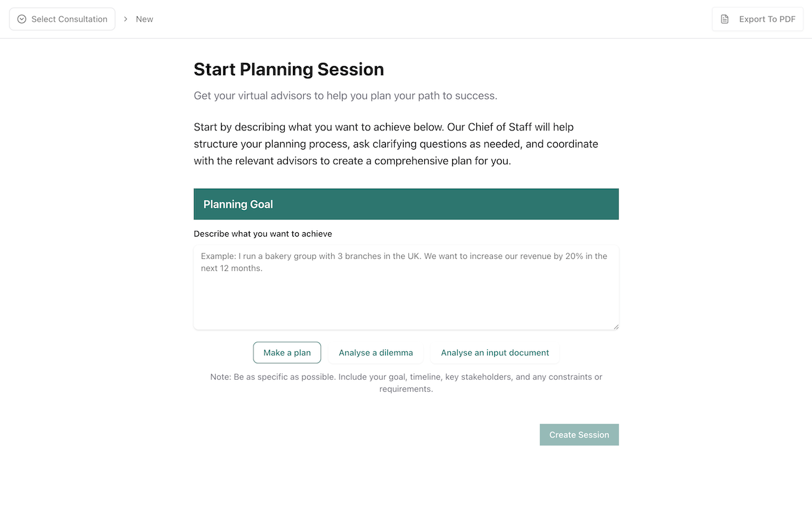Click the breadcrumb chevron separator before New
812x509 pixels.
pyautogui.click(x=125, y=19)
